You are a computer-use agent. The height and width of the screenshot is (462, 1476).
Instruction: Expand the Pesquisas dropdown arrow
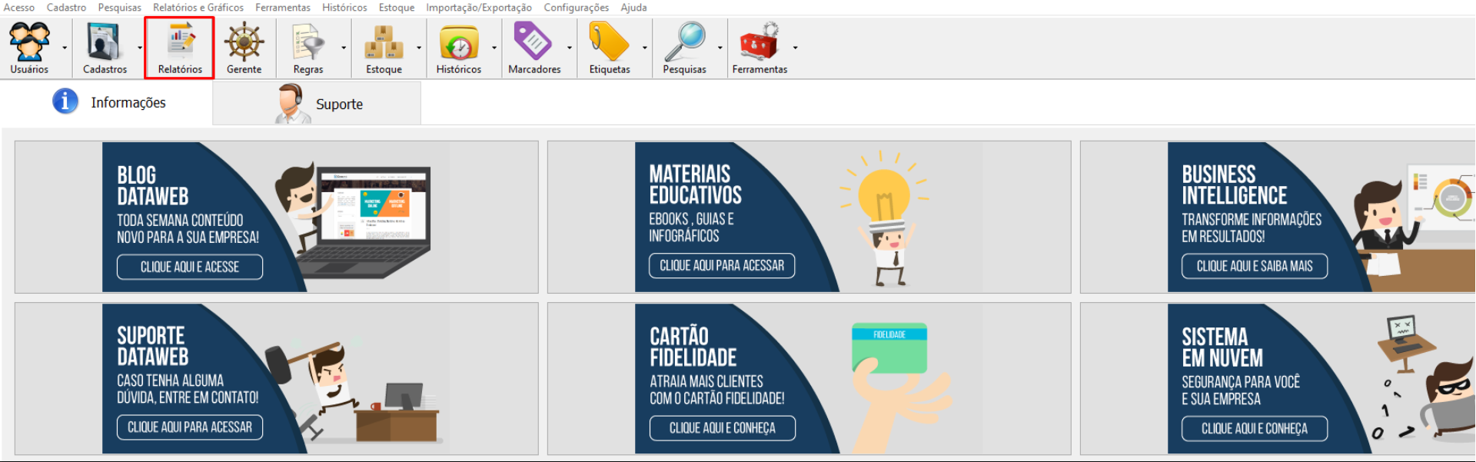click(720, 48)
